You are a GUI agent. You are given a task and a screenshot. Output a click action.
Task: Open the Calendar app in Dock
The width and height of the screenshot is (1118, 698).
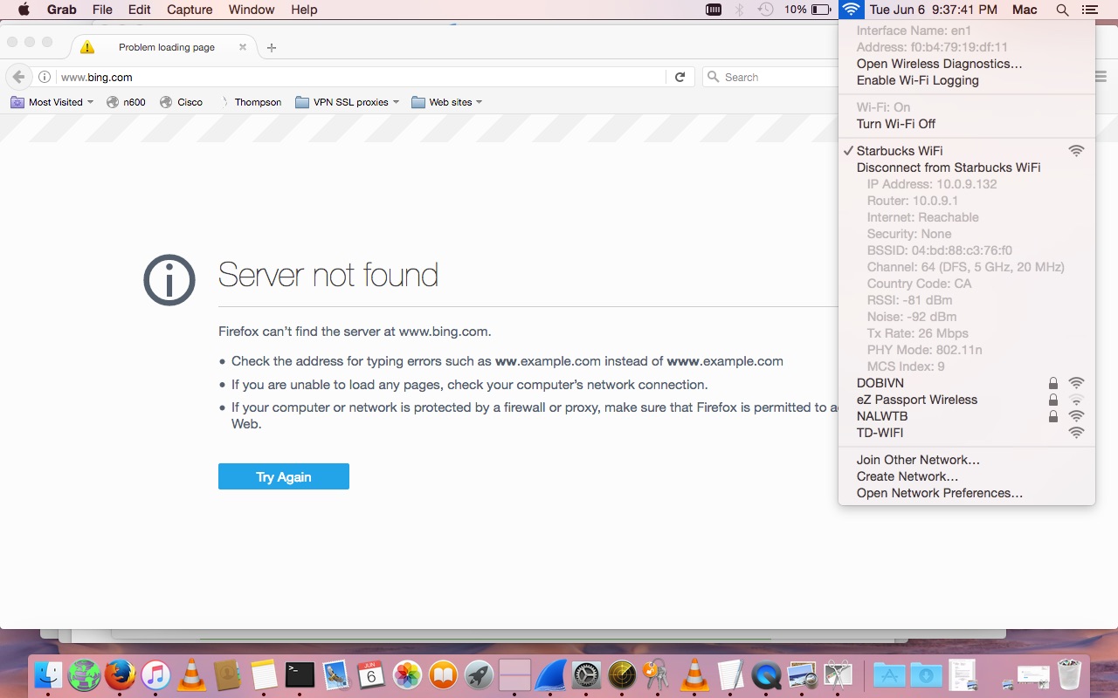(371, 674)
